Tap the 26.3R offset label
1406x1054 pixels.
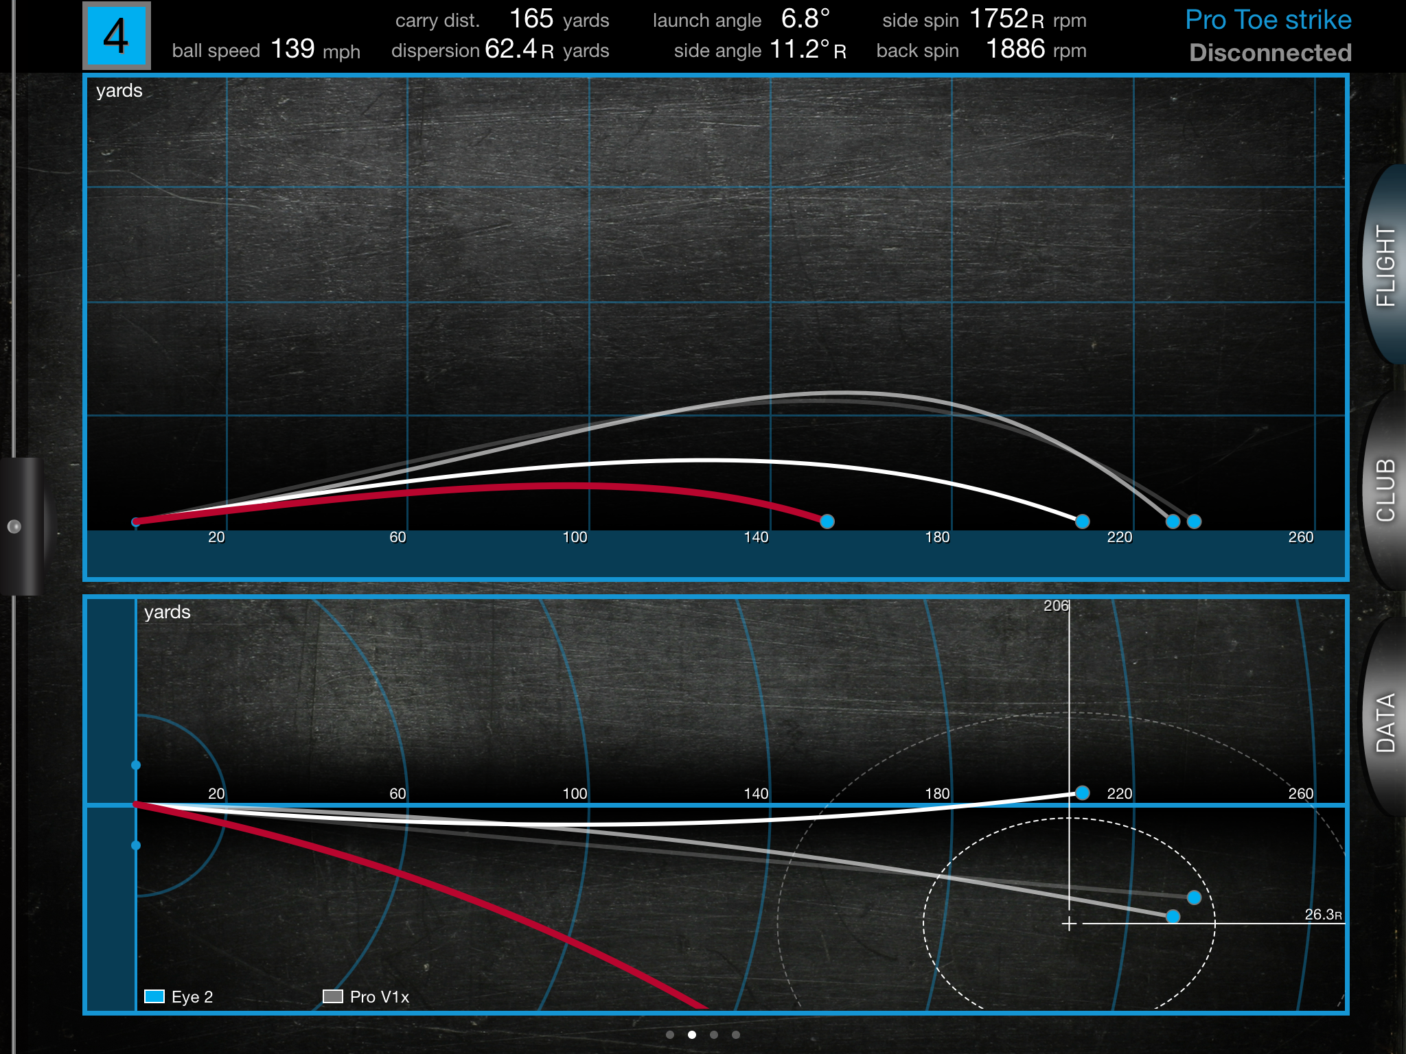[1323, 915]
